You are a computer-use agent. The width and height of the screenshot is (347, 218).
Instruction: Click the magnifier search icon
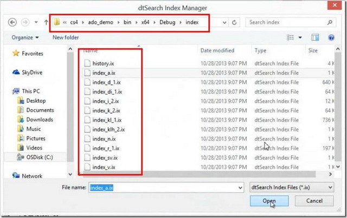(330, 22)
